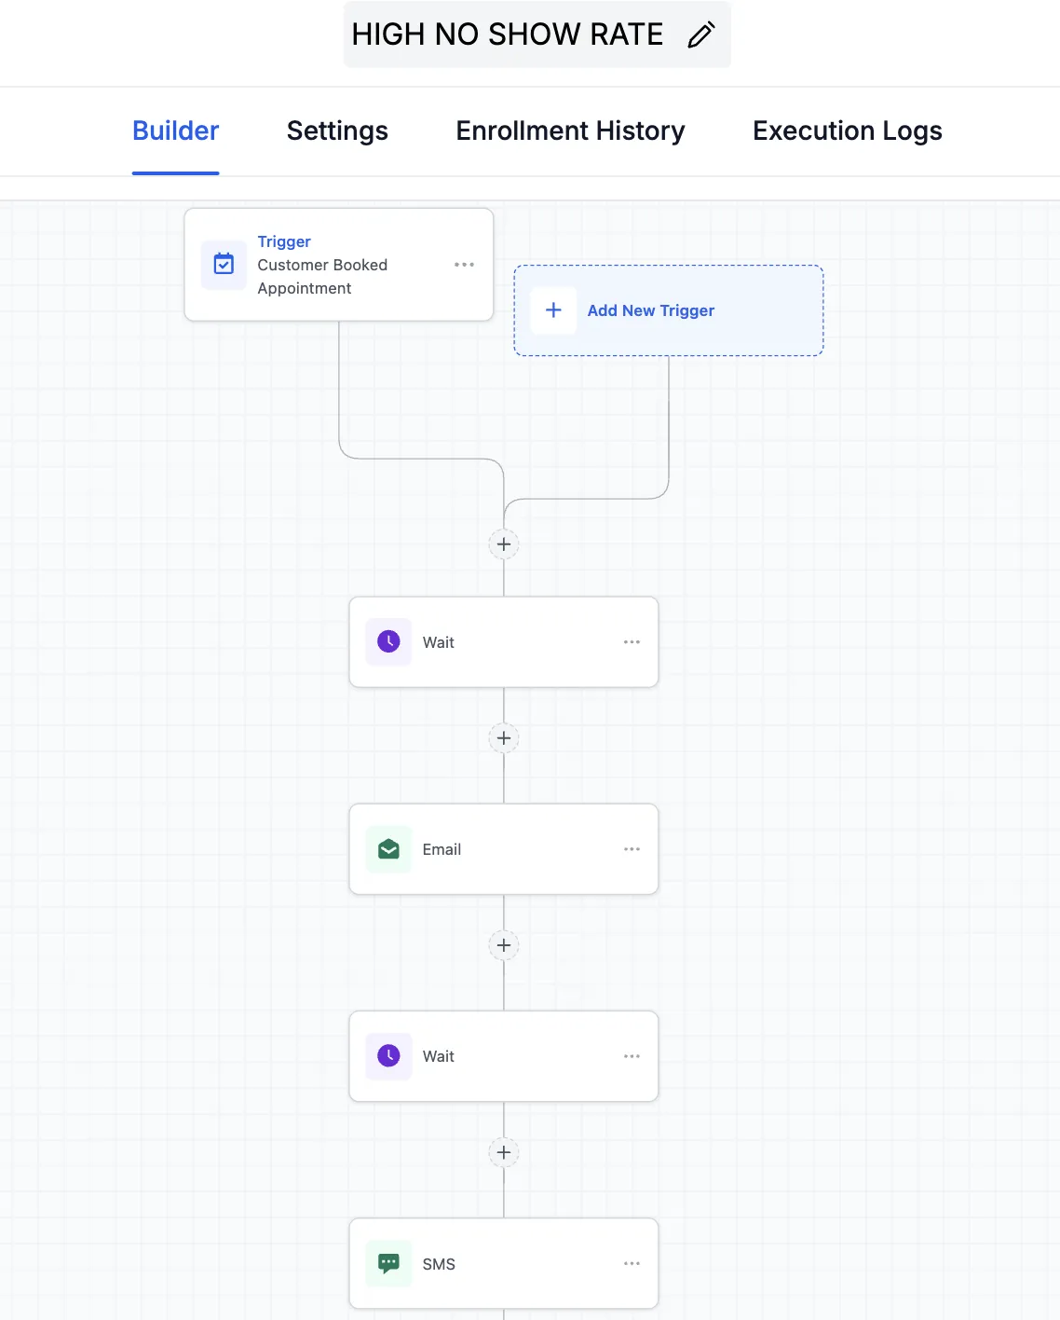Open three-dot menu on the first Wait step
Viewport: 1060px width, 1320px height.
coord(632,642)
